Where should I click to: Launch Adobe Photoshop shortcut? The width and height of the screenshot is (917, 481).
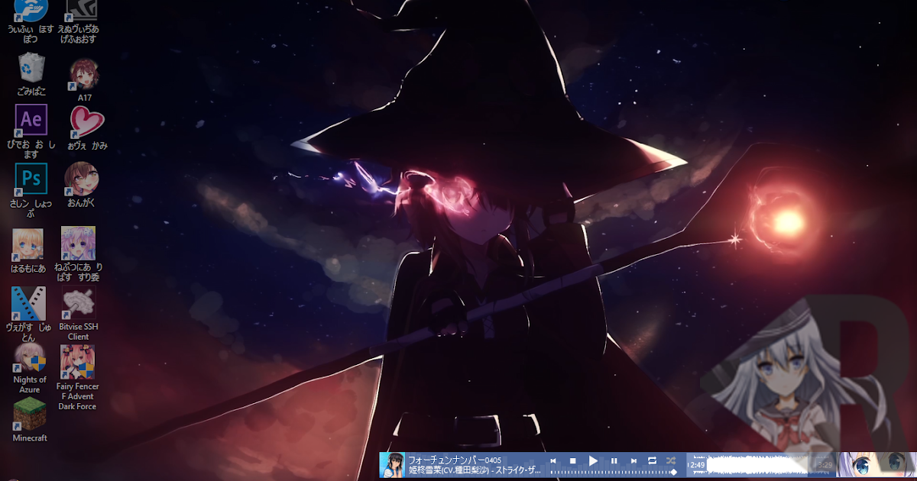tap(31, 179)
